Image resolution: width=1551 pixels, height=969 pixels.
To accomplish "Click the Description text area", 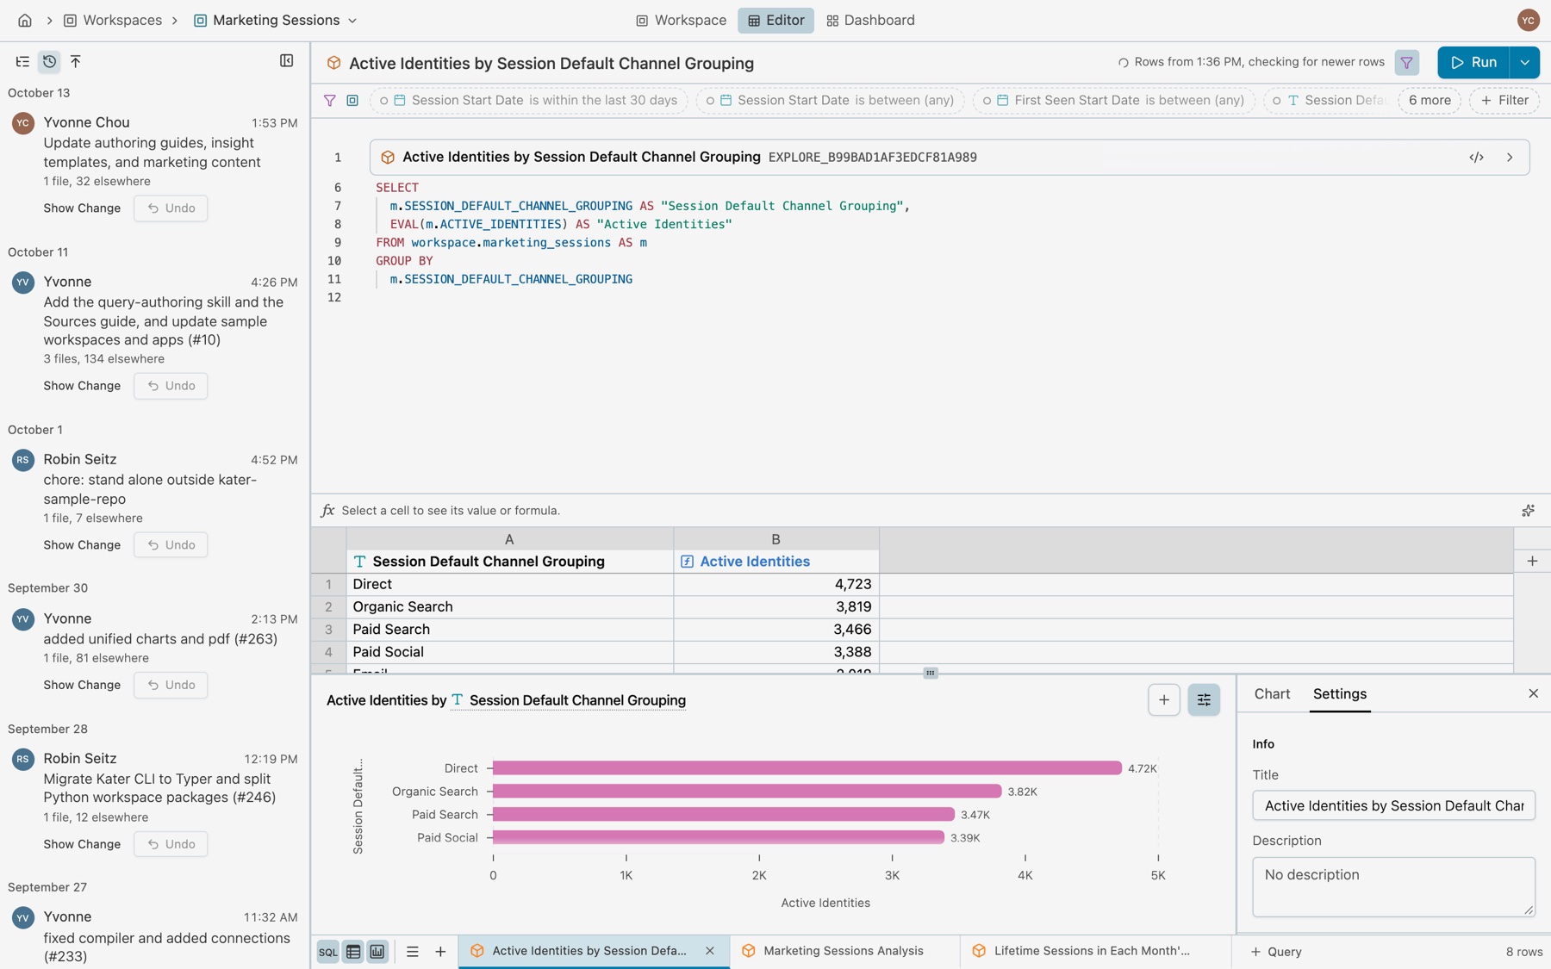I will [1393, 886].
